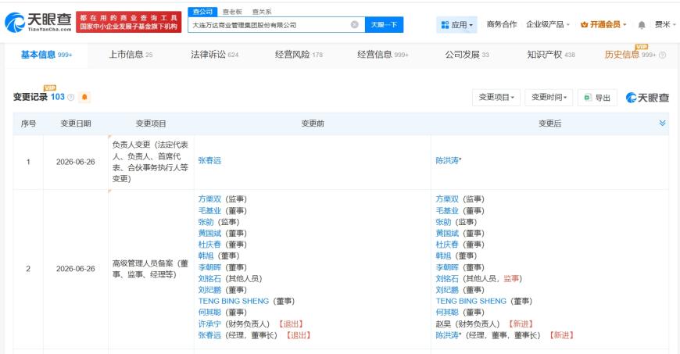Open the 企业级产品 dropdown menu
This screenshot has width=680, height=354.
coord(547,25)
